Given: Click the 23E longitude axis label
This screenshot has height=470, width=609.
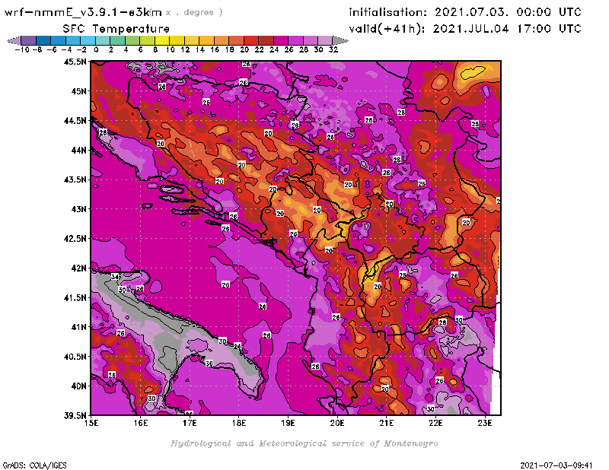Looking at the screenshot, I should pyautogui.click(x=485, y=423).
